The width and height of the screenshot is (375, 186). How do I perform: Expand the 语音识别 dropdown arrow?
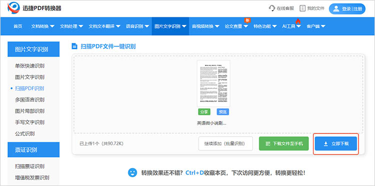[147, 26]
